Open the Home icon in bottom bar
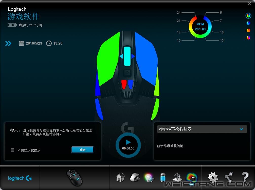 (120, 177)
